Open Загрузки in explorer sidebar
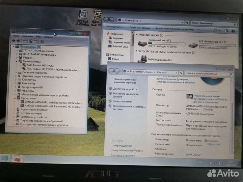 tap(116, 38)
